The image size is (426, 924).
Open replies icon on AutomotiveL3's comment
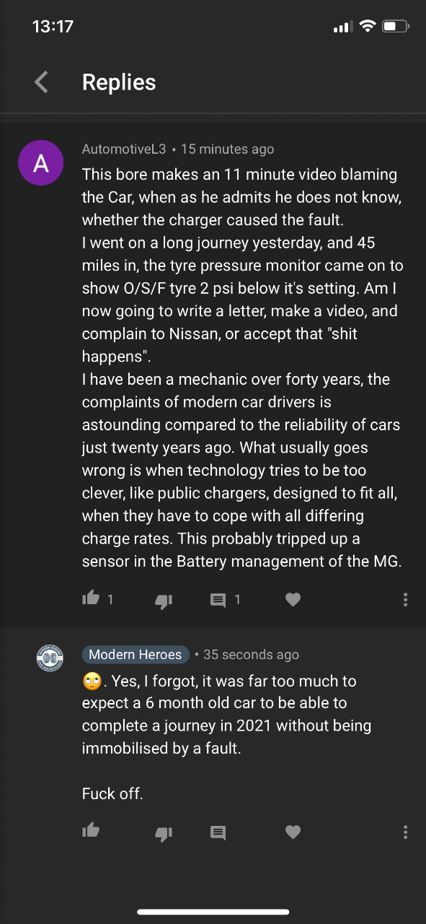(218, 600)
